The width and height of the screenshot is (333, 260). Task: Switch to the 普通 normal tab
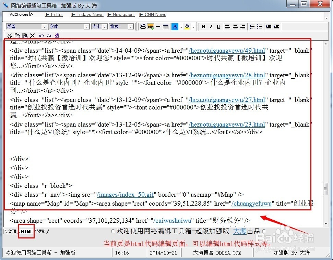coord(12,231)
